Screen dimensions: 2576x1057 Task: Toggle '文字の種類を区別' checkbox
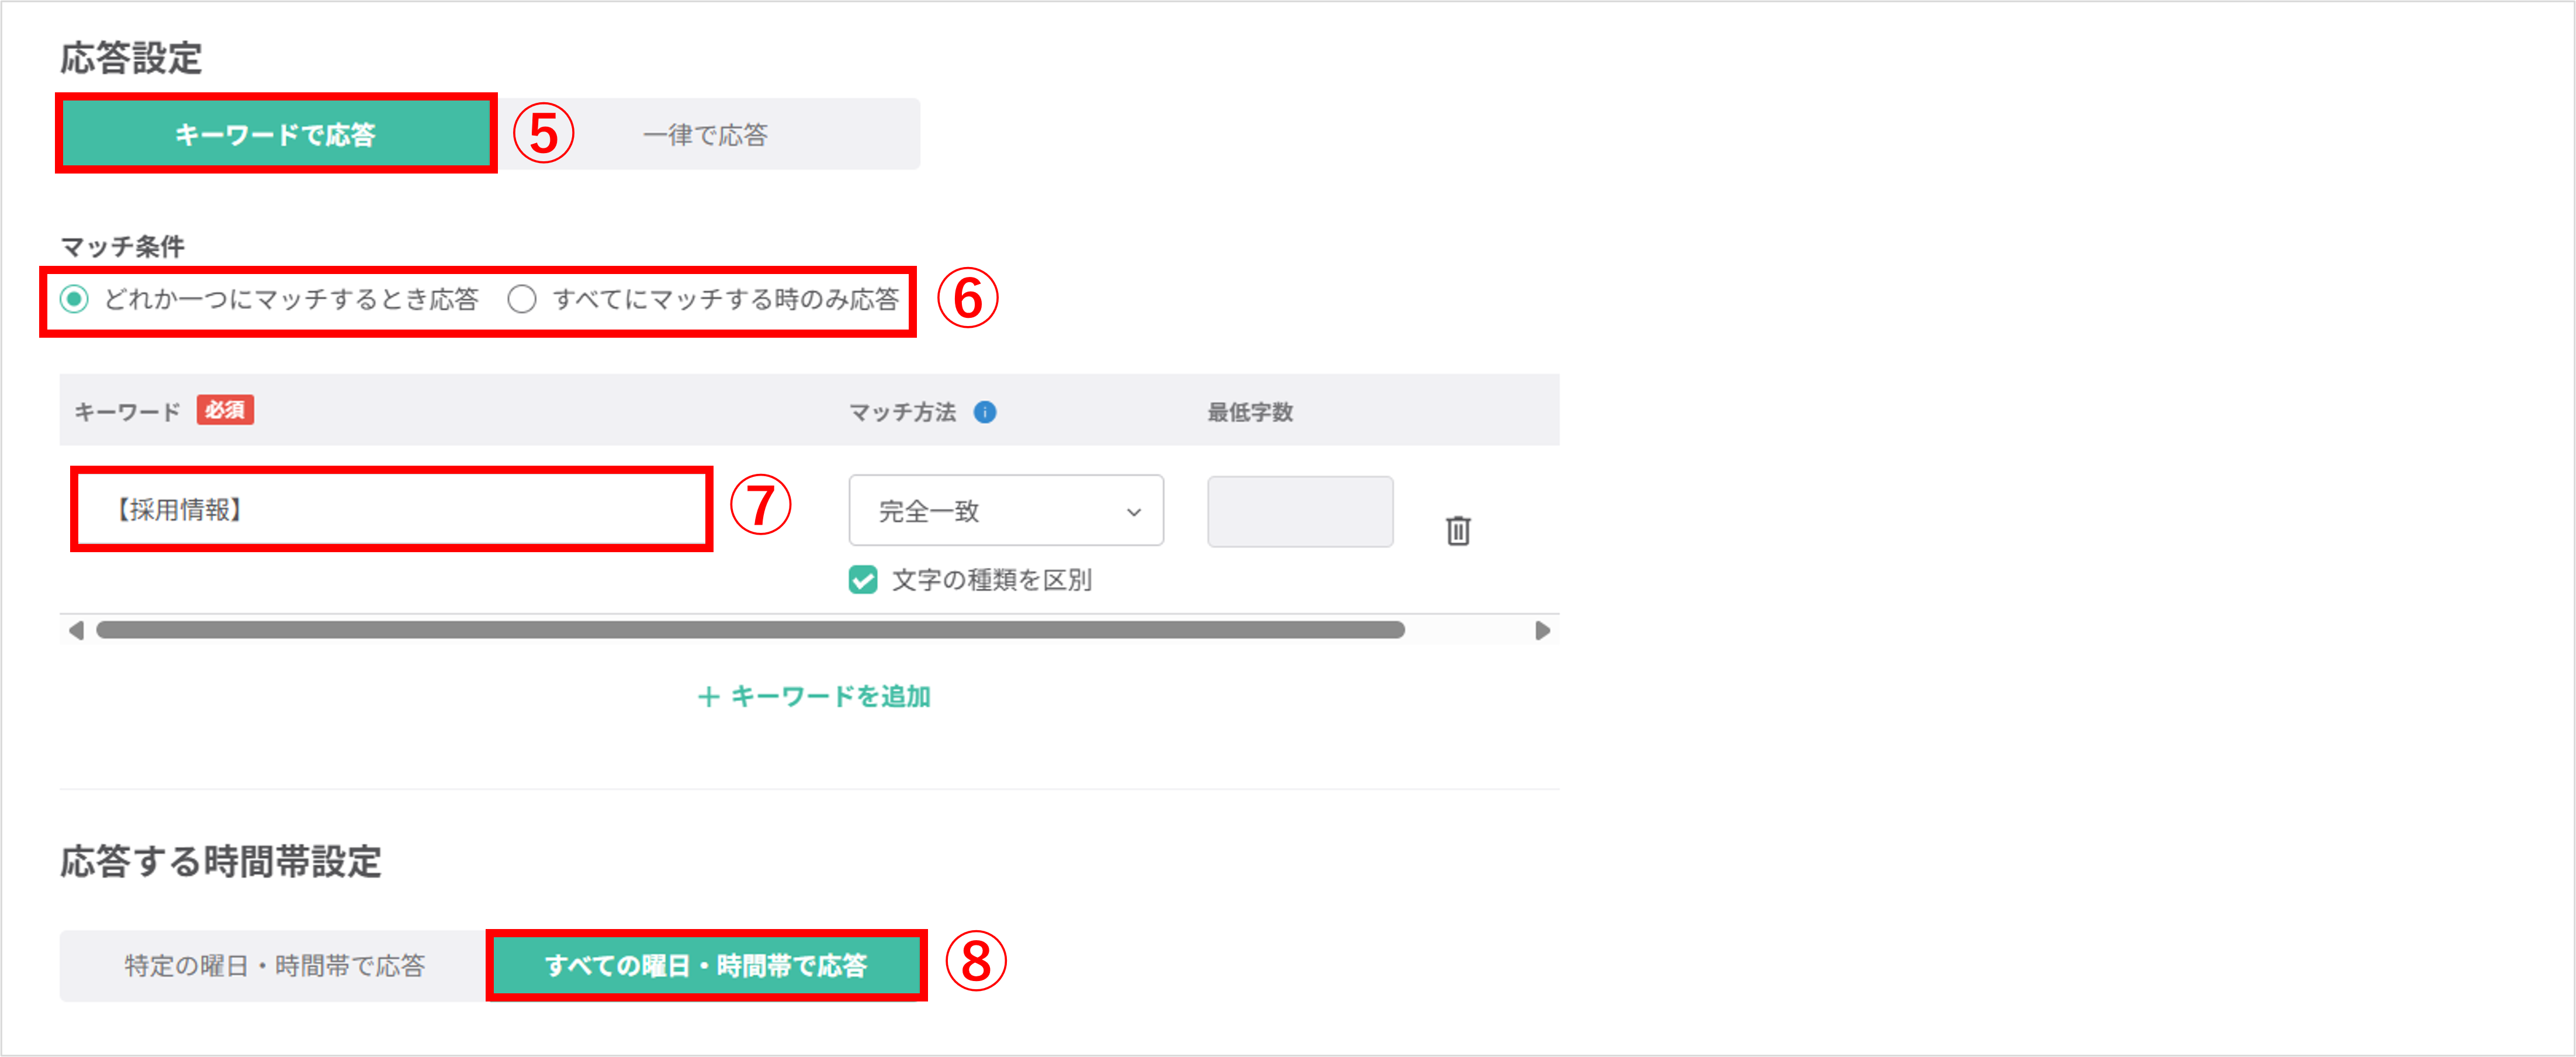point(863,580)
